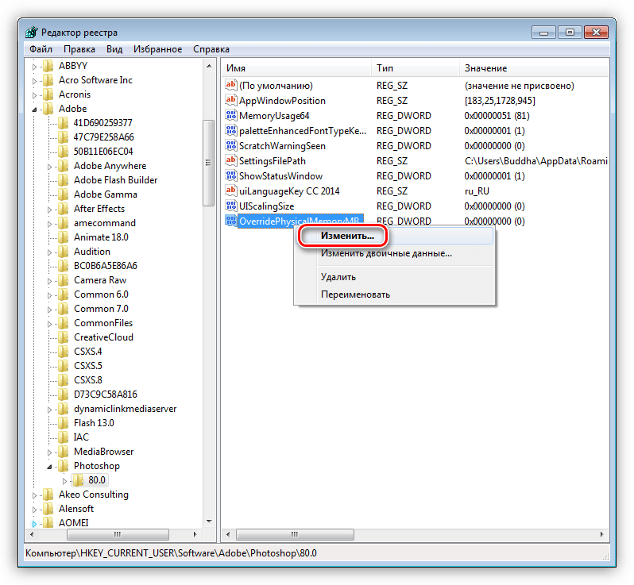This screenshot has width=634, height=585.
Task: Click the ScratchWarningSeen DWORD icon
Action: tap(231, 145)
